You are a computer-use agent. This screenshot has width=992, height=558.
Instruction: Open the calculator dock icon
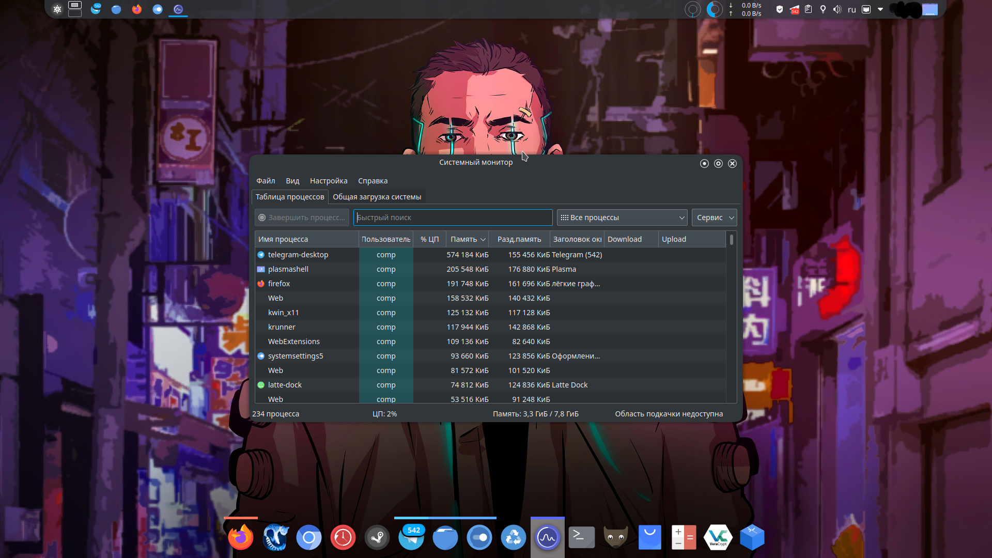(x=684, y=538)
